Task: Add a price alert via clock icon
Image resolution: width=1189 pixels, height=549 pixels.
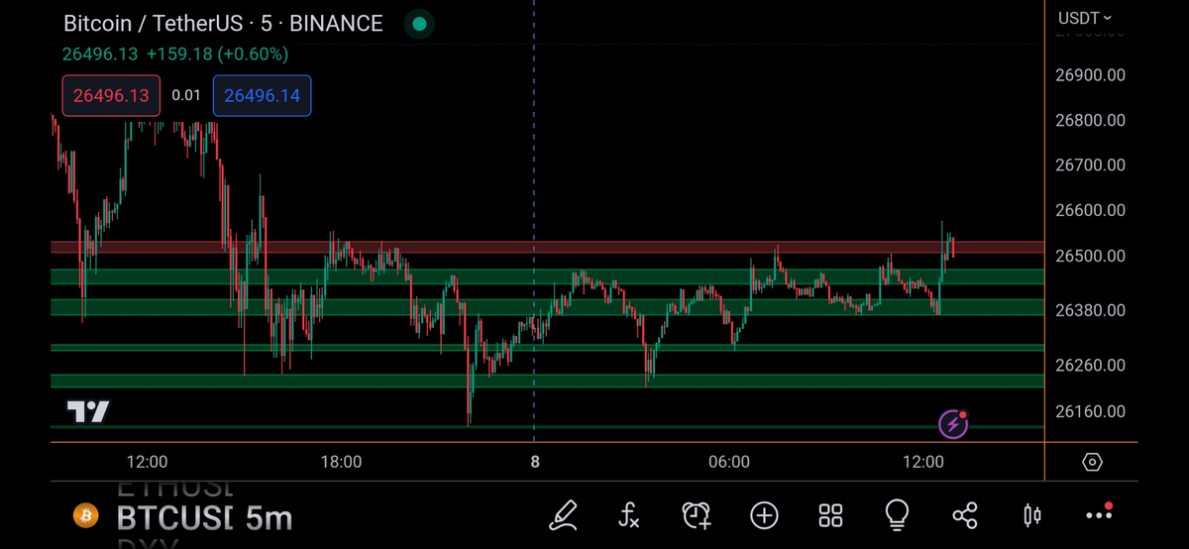Action: [697, 515]
